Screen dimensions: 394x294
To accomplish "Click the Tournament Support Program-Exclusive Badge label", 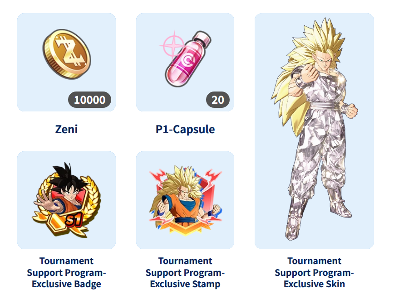I will click(x=66, y=272).
